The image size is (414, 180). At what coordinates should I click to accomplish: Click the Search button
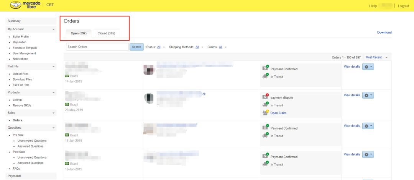136,47
